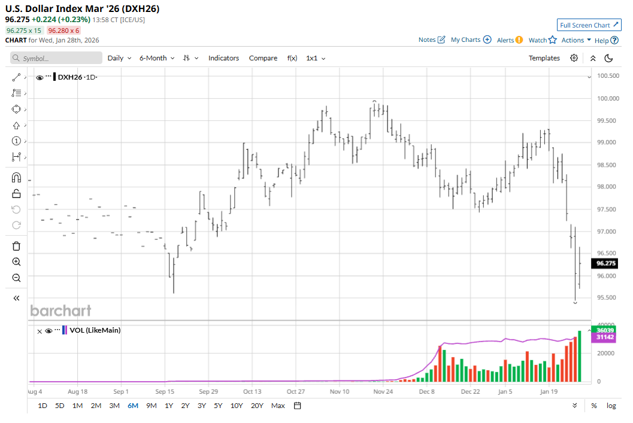Open Help

607,40
